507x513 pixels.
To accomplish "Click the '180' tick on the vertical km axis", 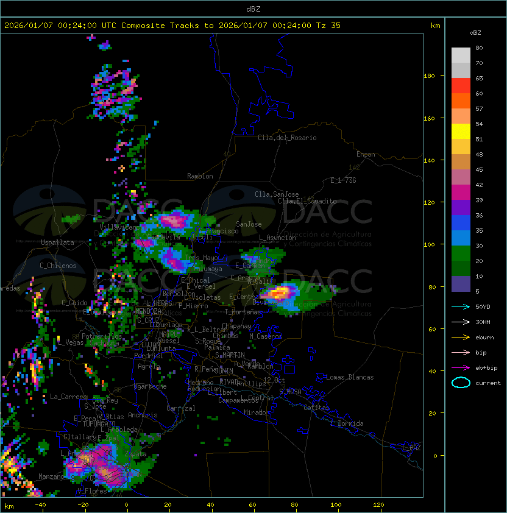I will 429,76.
